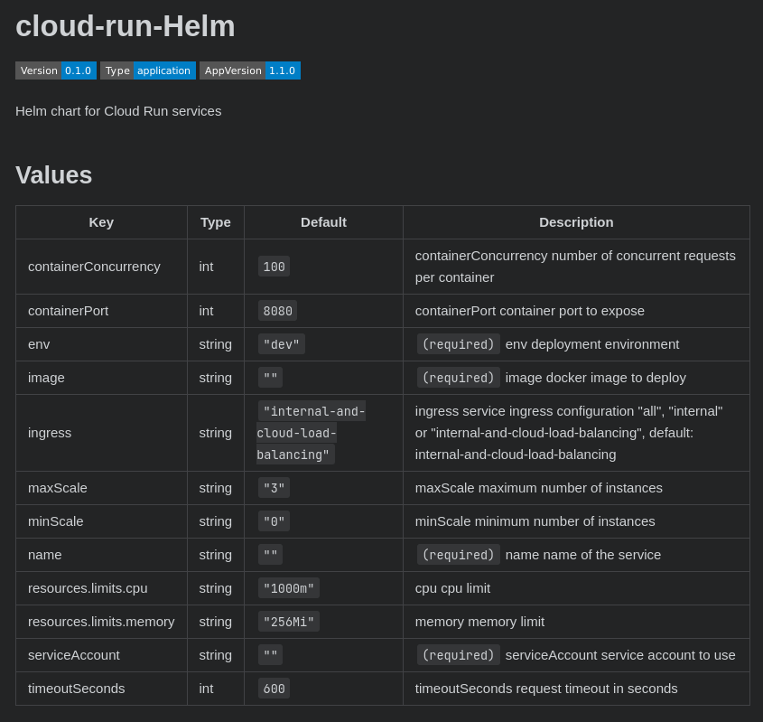Click the Type application badge

coord(148,70)
